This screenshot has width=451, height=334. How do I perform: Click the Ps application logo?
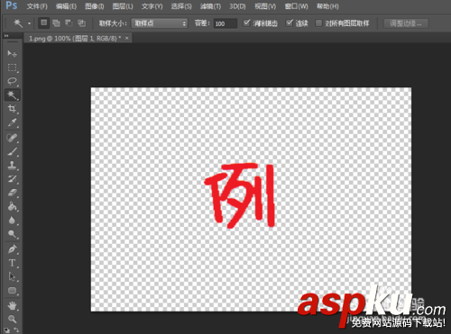coord(12,5)
